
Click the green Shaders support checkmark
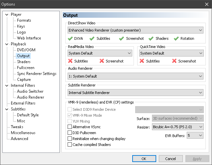[152, 38]
